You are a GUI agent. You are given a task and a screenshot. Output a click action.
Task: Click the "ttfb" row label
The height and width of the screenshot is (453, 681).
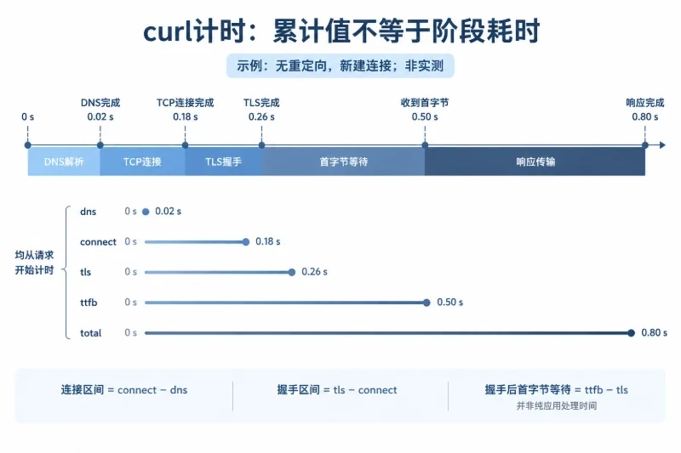click(89, 303)
